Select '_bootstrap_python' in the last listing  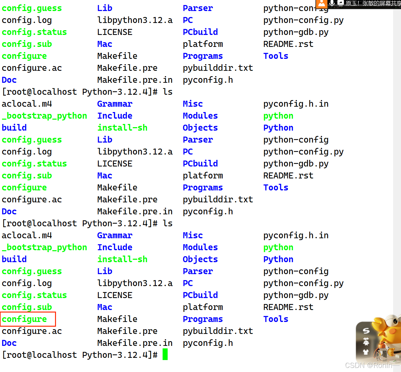pyautogui.click(x=44, y=247)
